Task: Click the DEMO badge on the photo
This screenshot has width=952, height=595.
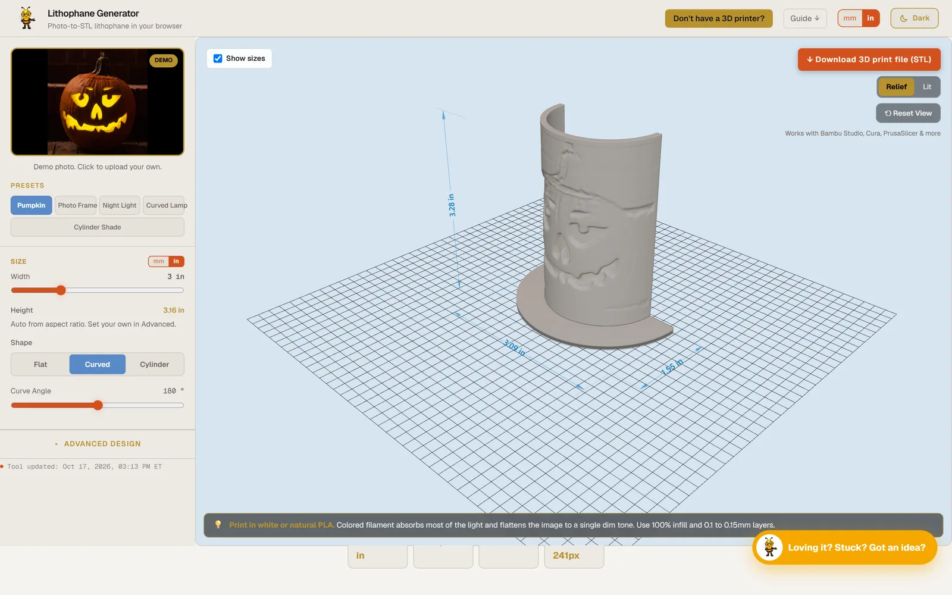Action: click(x=164, y=60)
